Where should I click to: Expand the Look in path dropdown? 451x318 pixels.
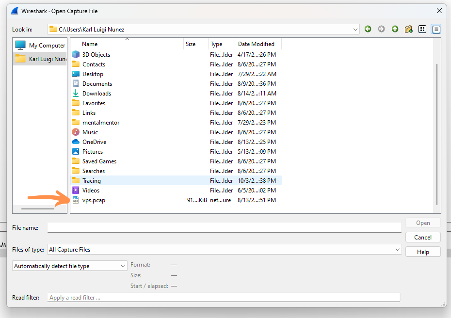355,29
